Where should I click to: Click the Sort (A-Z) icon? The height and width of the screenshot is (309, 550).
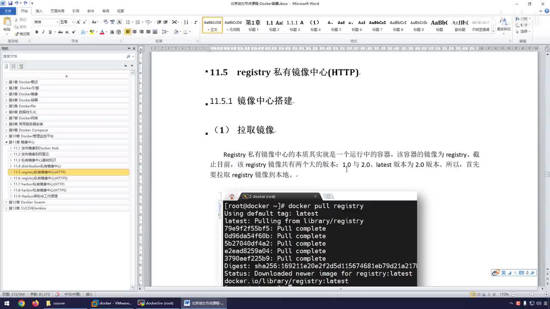tap(186, 22)
